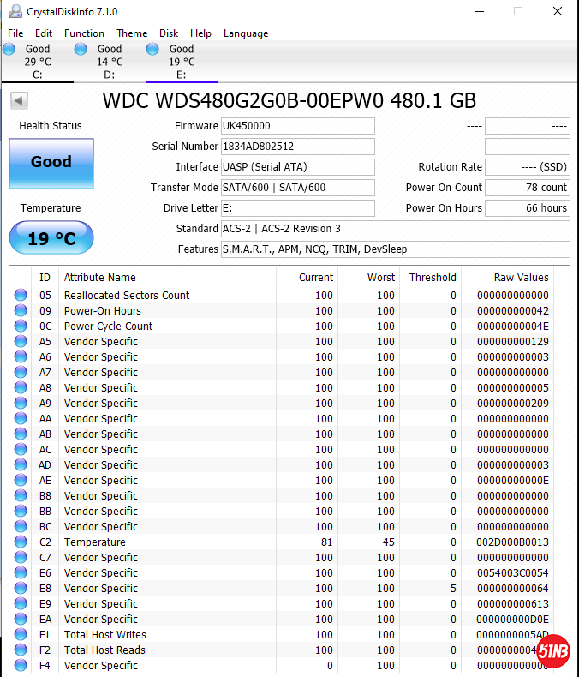This screenshot has width=579, height=677.
Task: Click status orb for Power-On Hours row
Action: [21, 311]
